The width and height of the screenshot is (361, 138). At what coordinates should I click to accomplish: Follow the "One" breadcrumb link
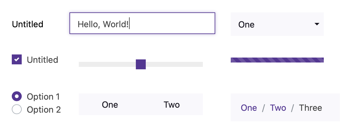pyautogui.click(x=249, y=108)
